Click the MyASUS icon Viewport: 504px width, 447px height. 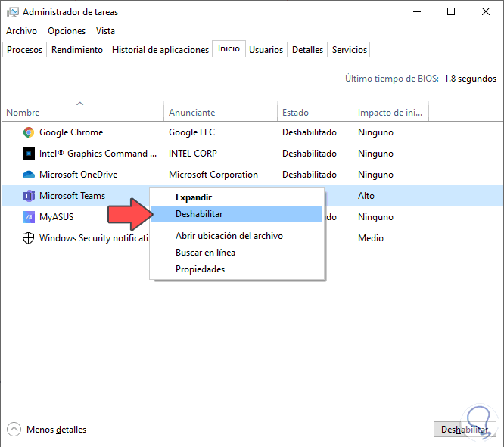(29, 217)
